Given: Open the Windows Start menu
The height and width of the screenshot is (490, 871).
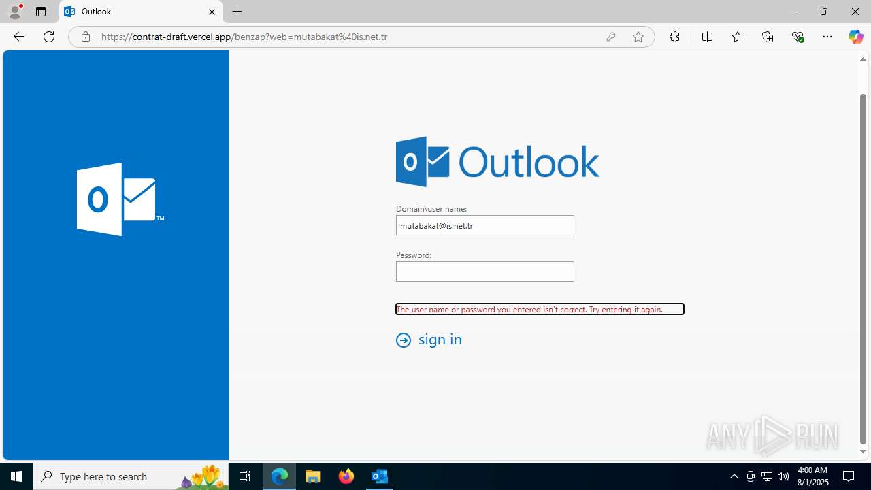Looking at the screenshot, I should 16,476.
